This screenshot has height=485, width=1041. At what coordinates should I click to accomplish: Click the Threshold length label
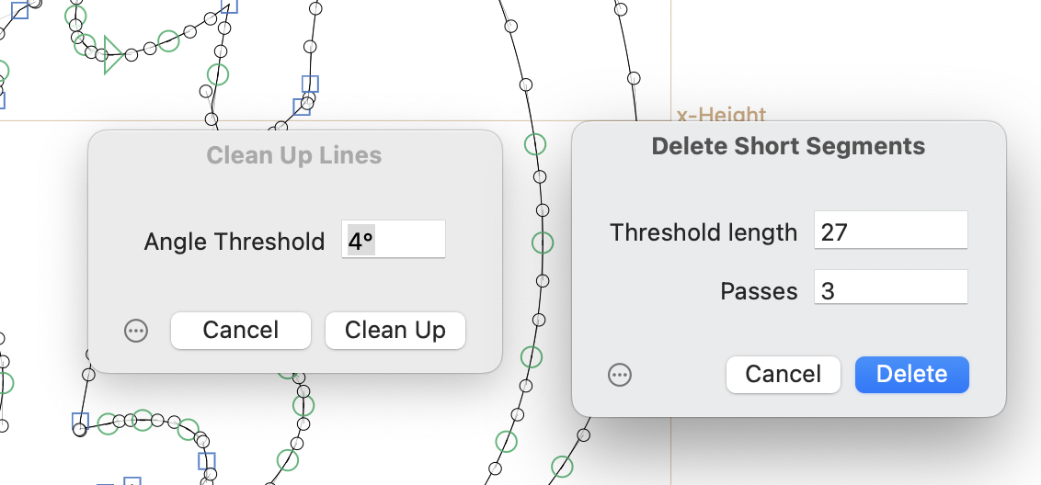704,232
